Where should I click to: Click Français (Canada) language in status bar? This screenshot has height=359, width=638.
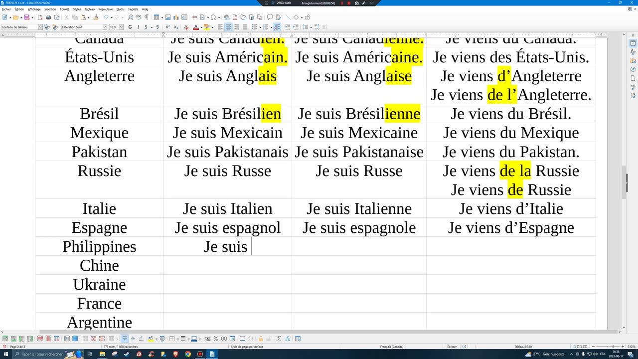(392, 347)
